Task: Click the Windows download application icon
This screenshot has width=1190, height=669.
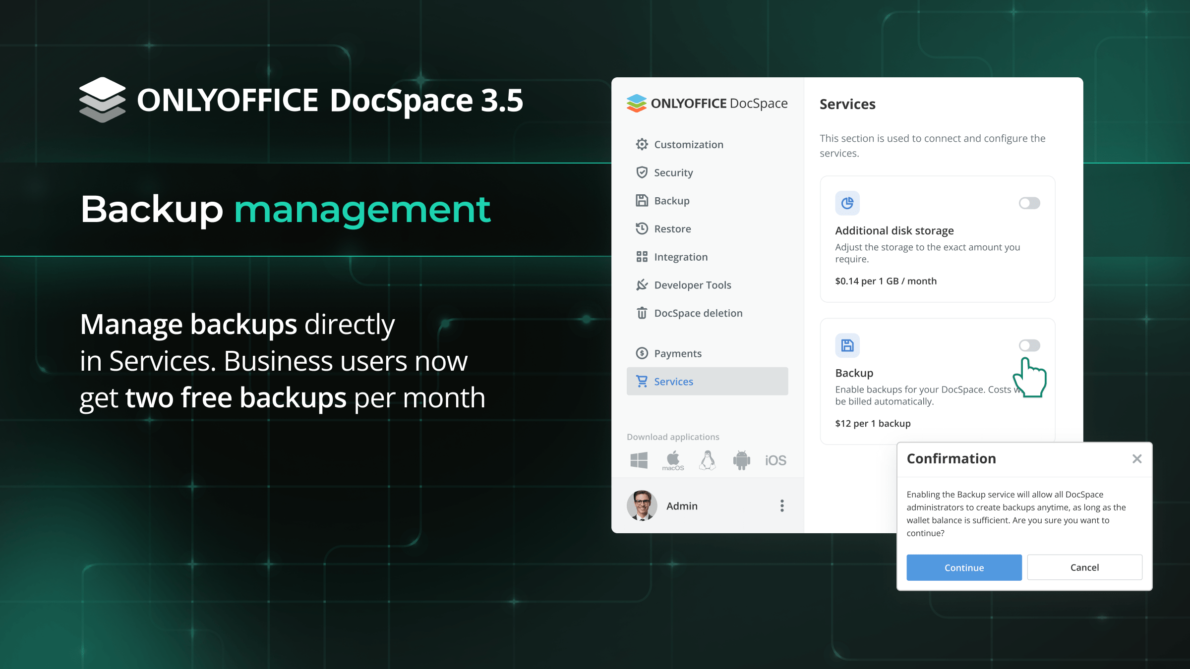Action: pos(639,460)
